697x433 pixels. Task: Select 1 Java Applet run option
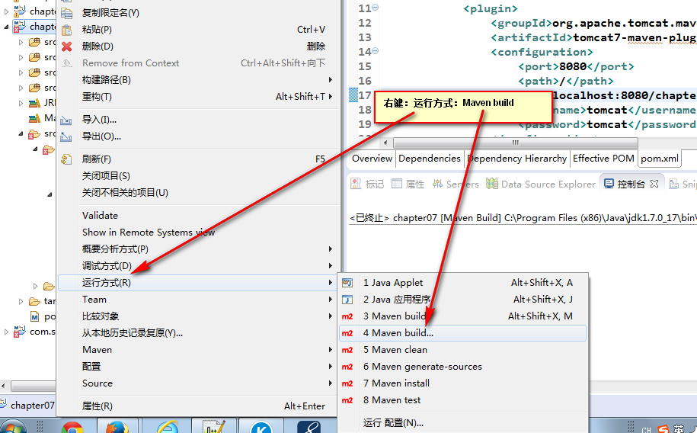coord(462,283)
